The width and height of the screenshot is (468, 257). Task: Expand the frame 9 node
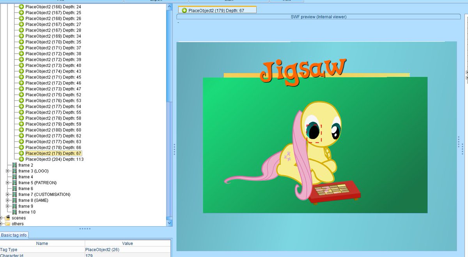7,206
